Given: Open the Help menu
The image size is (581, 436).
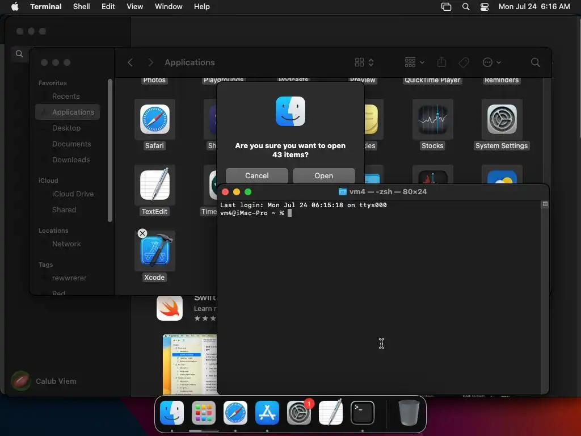Looking at the screenshot, I should coord(202,7).
